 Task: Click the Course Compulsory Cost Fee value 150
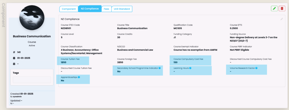click(x=176, y=62)
